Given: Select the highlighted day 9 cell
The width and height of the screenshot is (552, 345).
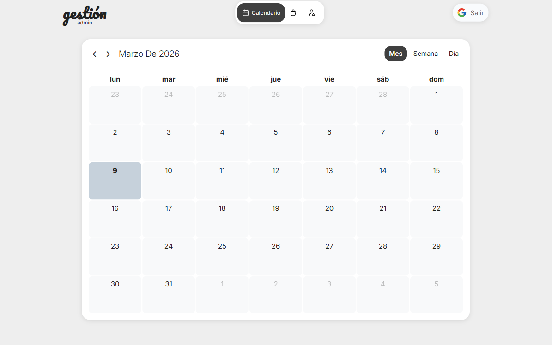Looking at the screenshot, I should click(x=115, y=181).
